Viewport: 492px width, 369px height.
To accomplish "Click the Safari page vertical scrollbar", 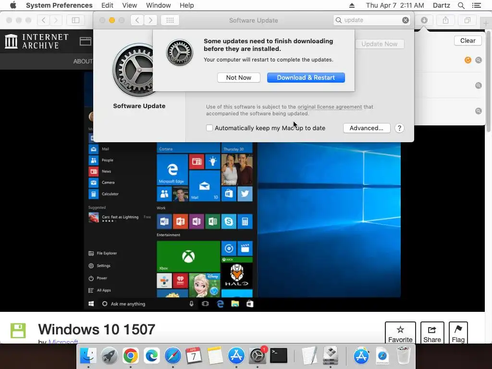I will click(488, 81).
